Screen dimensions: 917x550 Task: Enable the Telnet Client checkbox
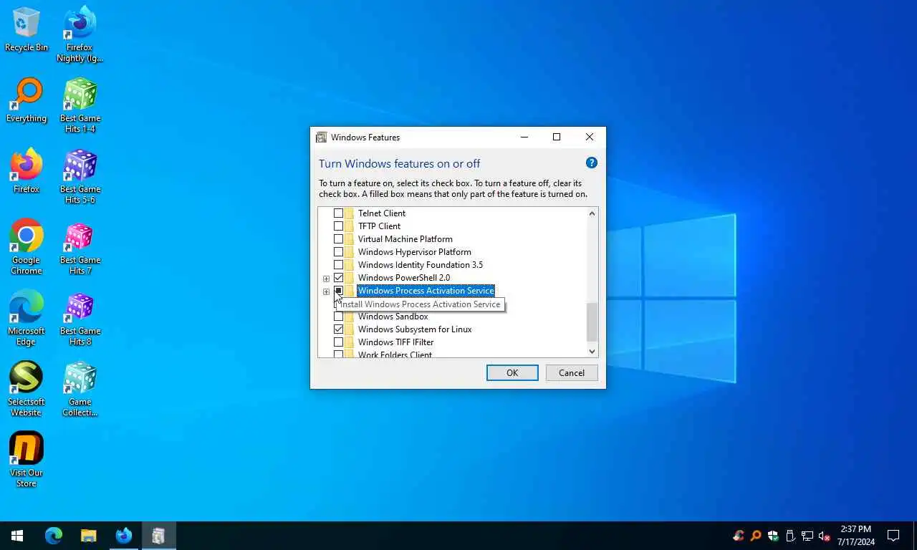pyautogui.click(x=338, y=213)
